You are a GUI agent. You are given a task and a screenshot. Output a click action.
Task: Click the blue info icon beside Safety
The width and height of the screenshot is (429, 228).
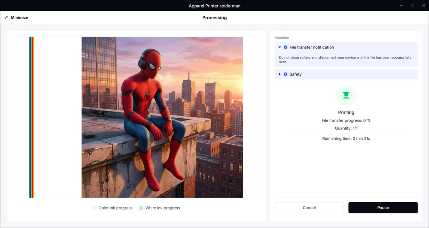tap(285, 74)
